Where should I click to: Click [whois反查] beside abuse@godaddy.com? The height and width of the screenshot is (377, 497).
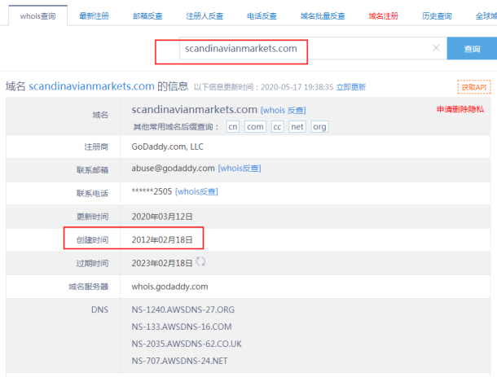[x=240, y=169]
